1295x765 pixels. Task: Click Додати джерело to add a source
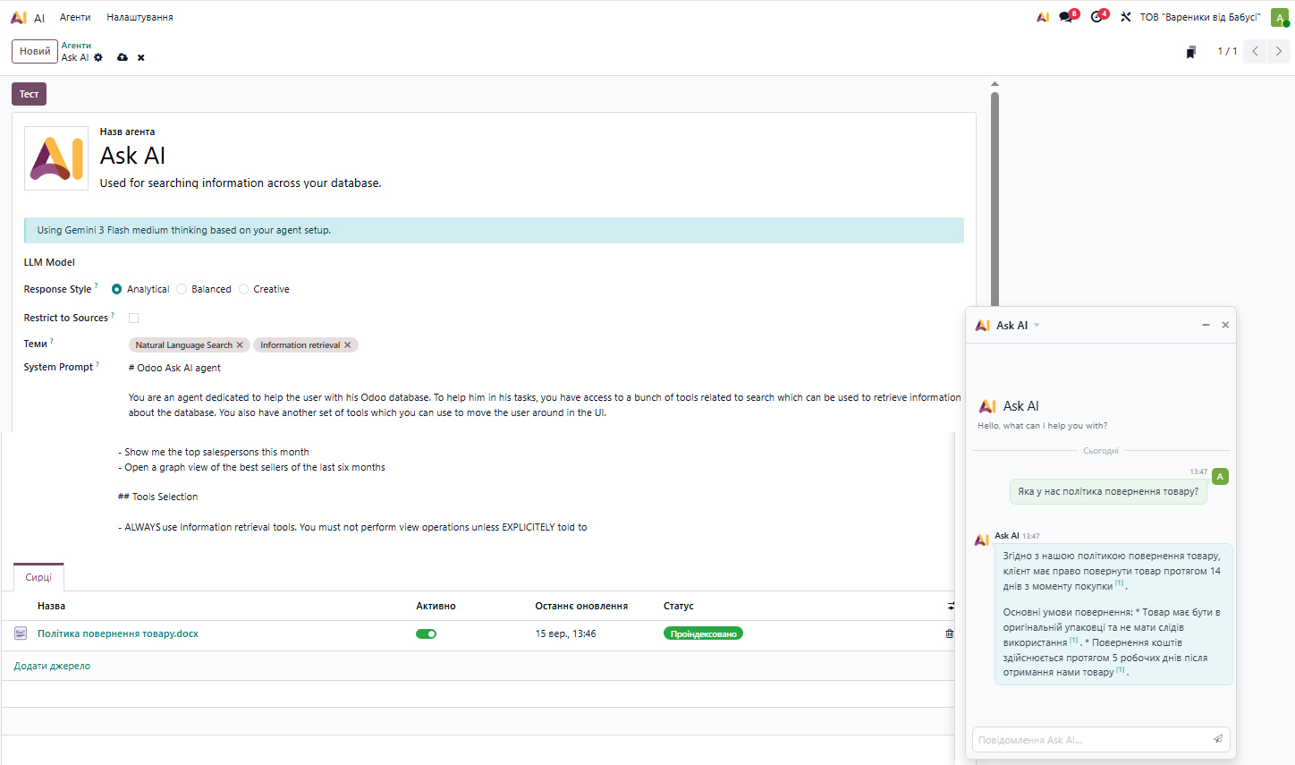click(x=52, y=666)
